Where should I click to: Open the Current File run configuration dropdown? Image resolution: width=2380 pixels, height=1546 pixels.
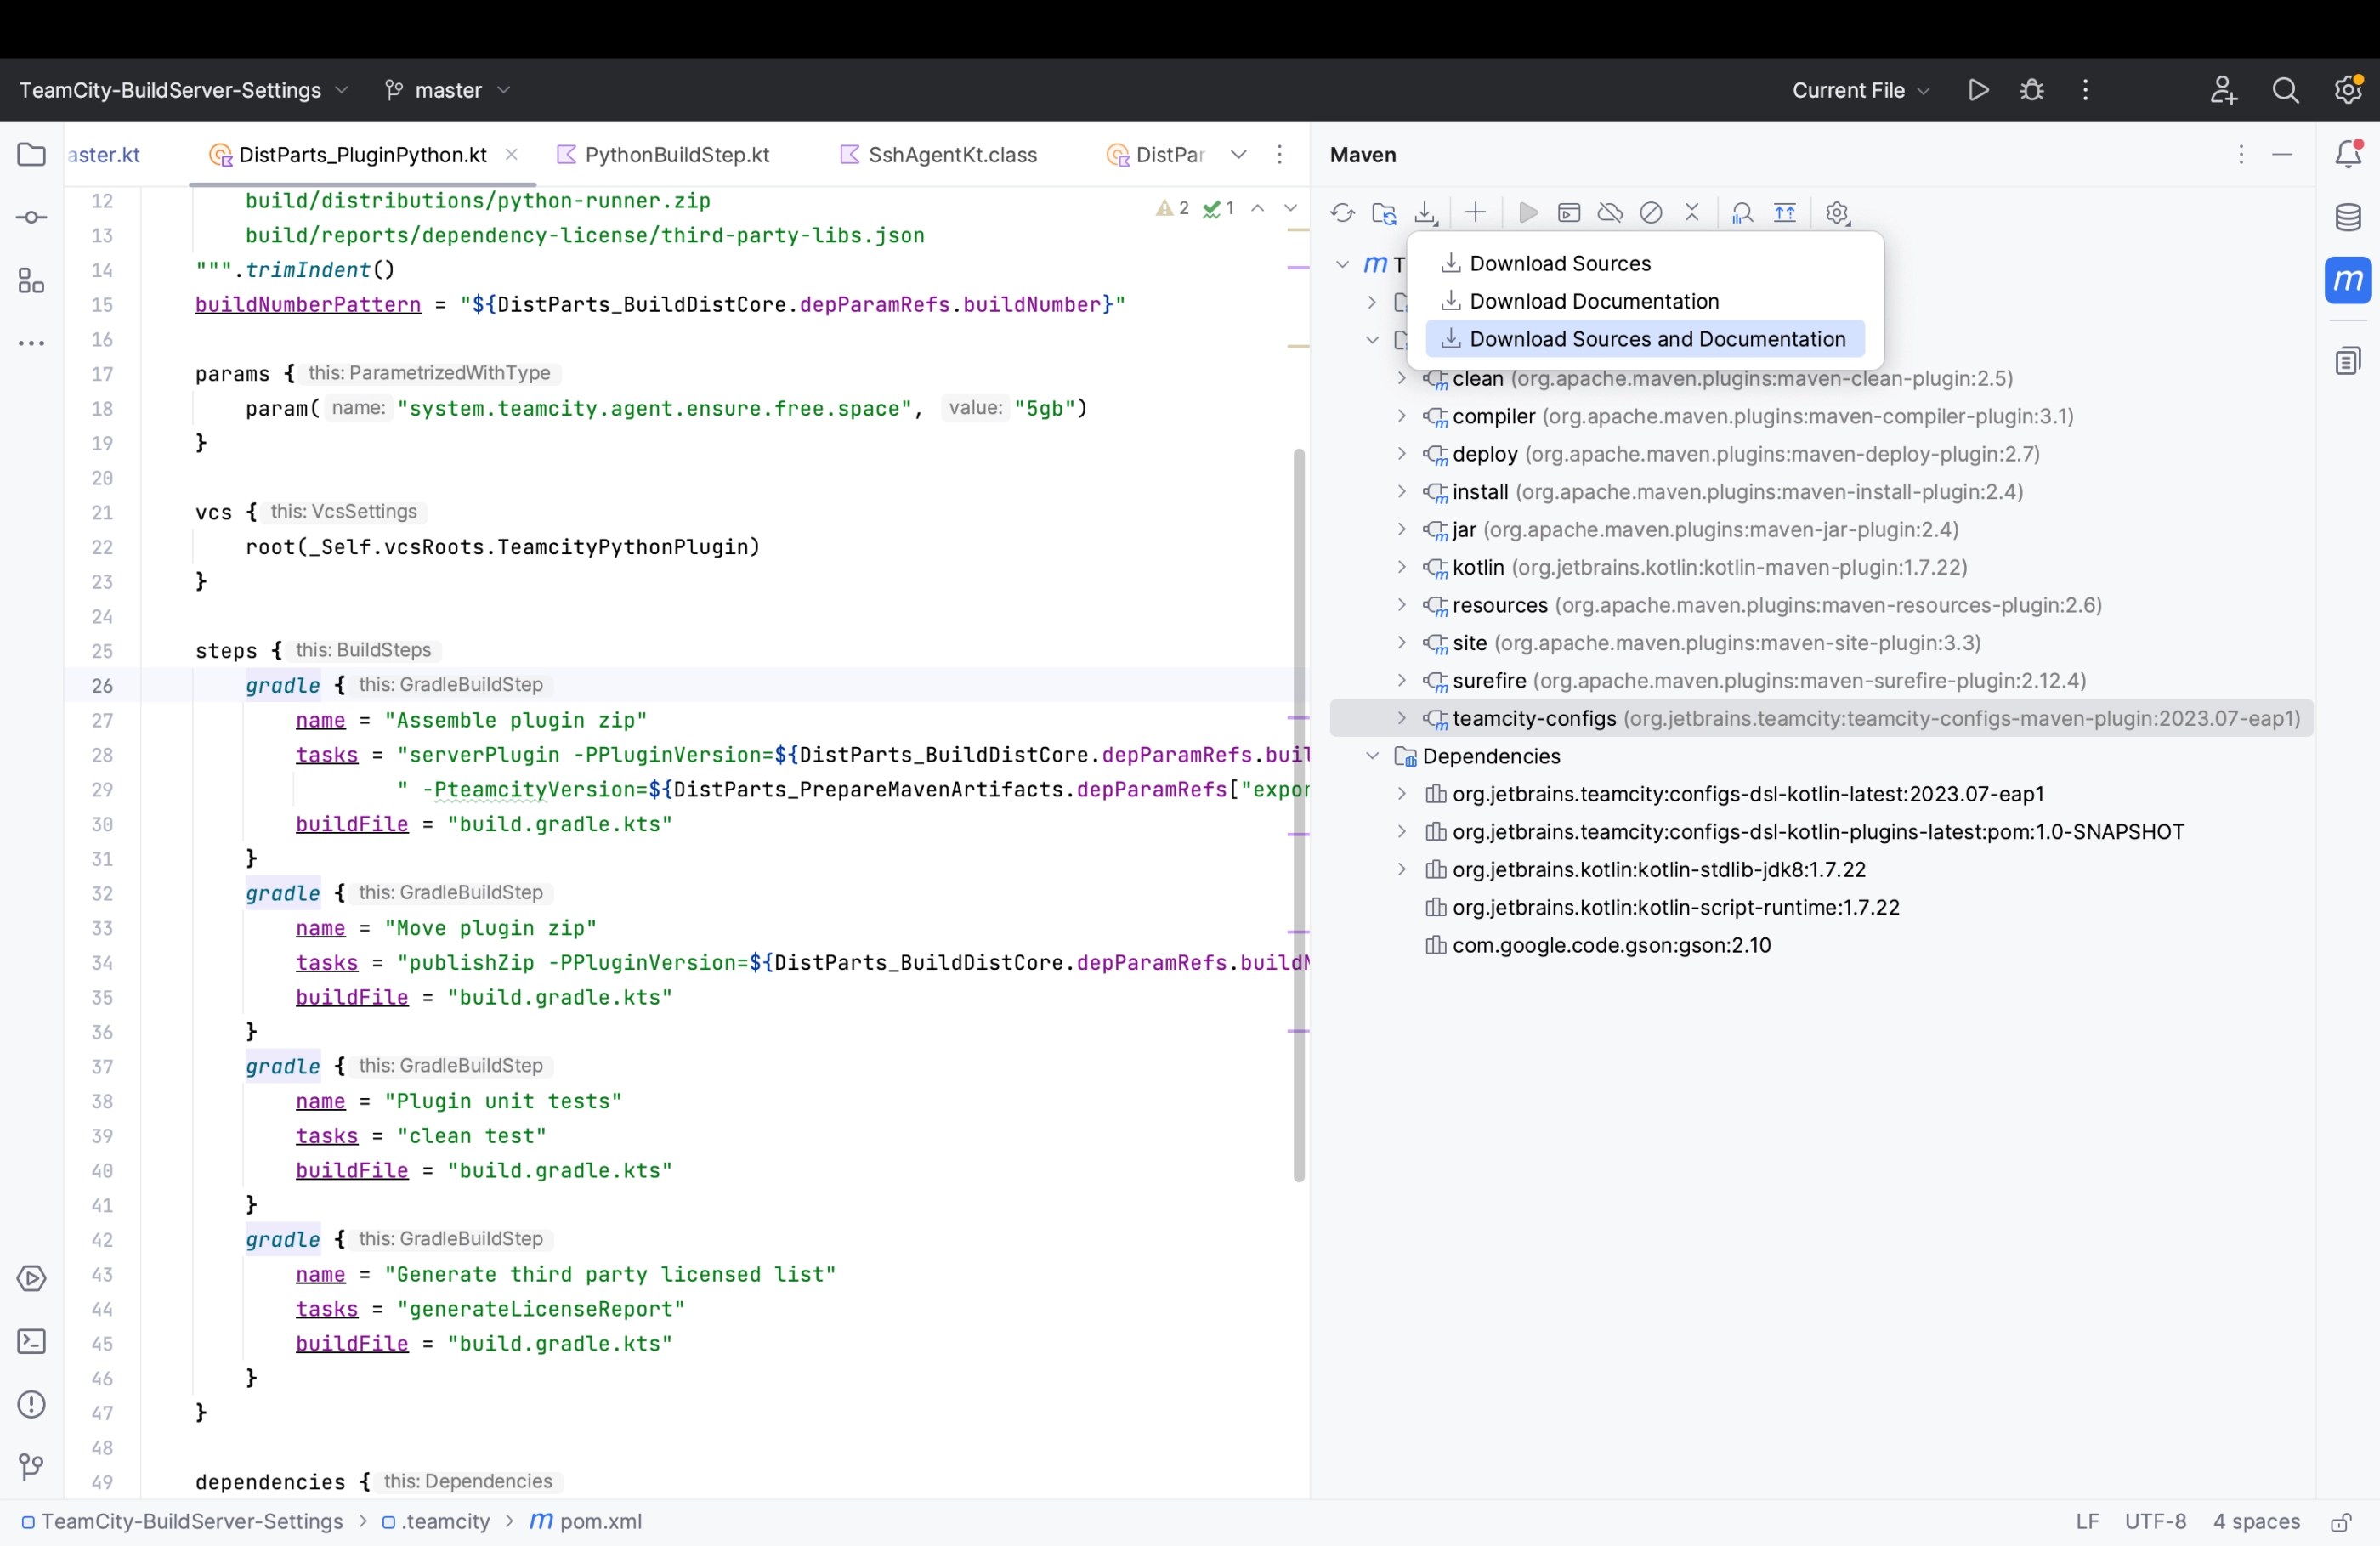coord(1858,90)
